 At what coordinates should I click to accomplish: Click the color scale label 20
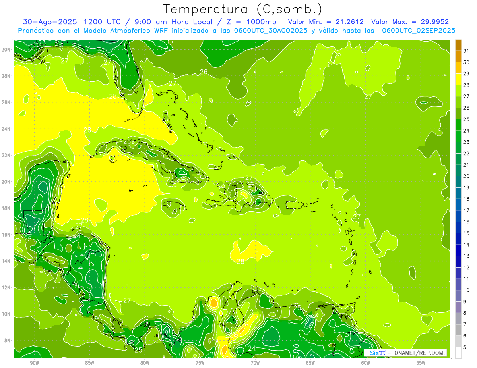[467, 176]
